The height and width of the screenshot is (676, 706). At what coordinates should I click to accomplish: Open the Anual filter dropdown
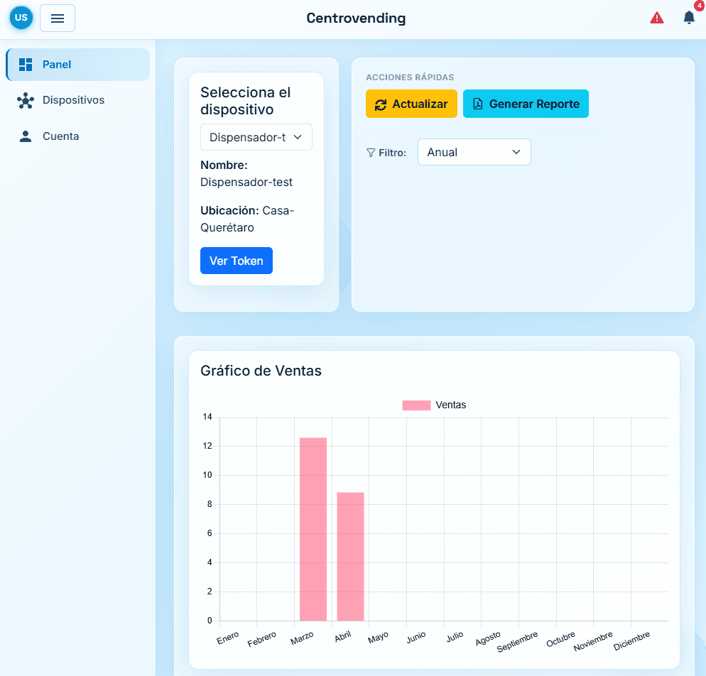474,153
